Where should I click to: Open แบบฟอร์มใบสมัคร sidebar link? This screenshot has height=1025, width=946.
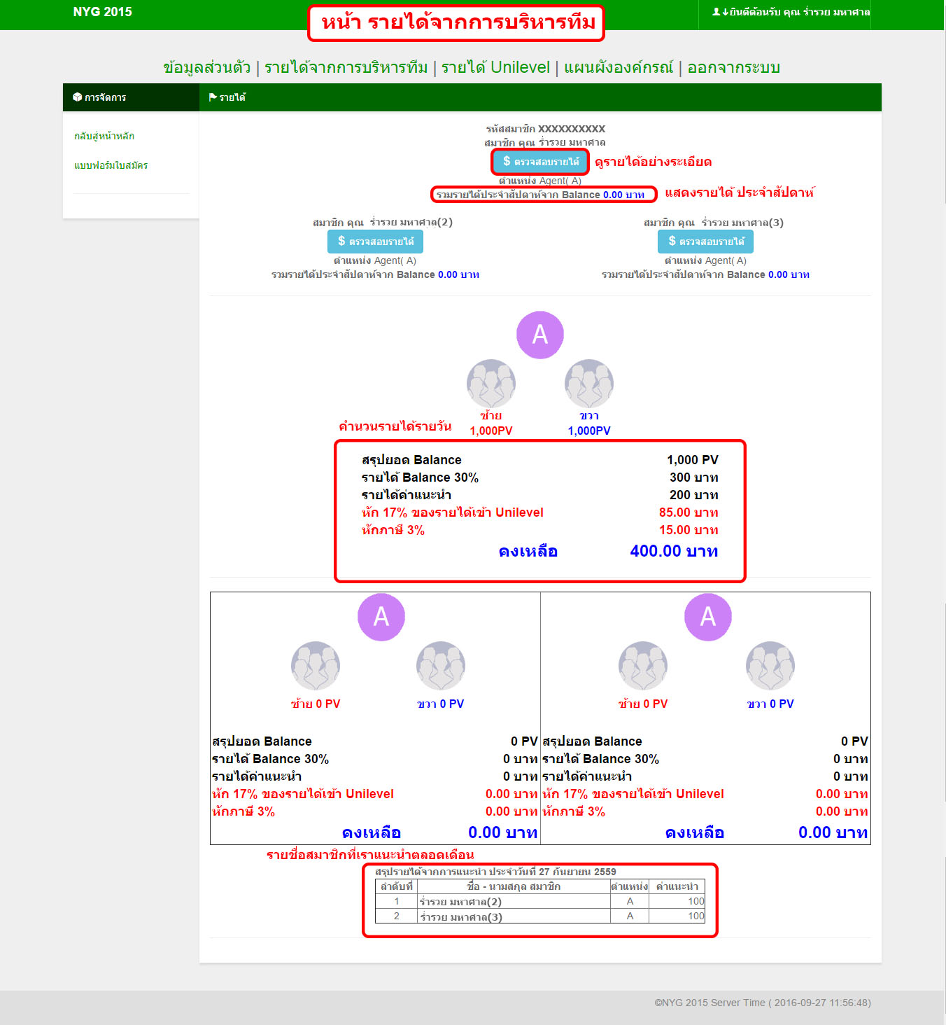(x=111, y=165)
